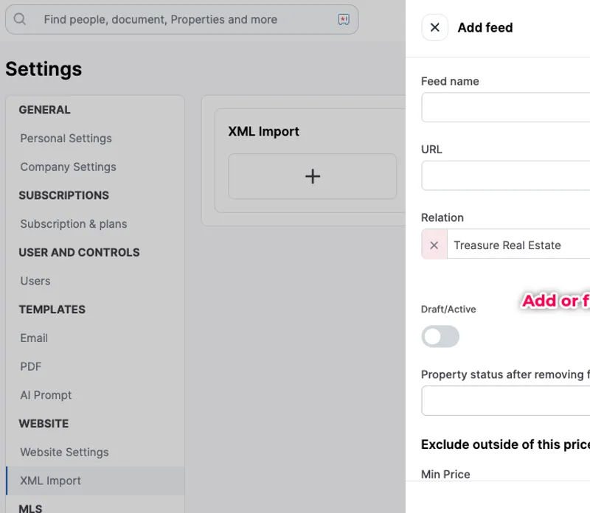
Task: Click the AI assistant icon in search bar
Action: 344,20
